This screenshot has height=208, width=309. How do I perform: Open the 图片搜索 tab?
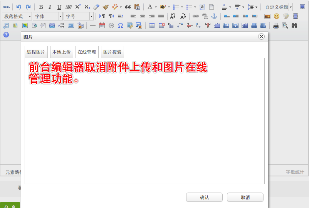(x=113, y=52)
